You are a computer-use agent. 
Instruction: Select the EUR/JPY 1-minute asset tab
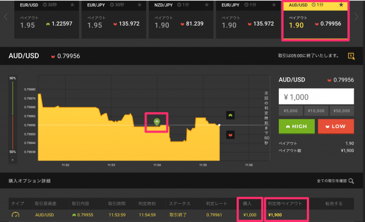[x=248, y=20]
